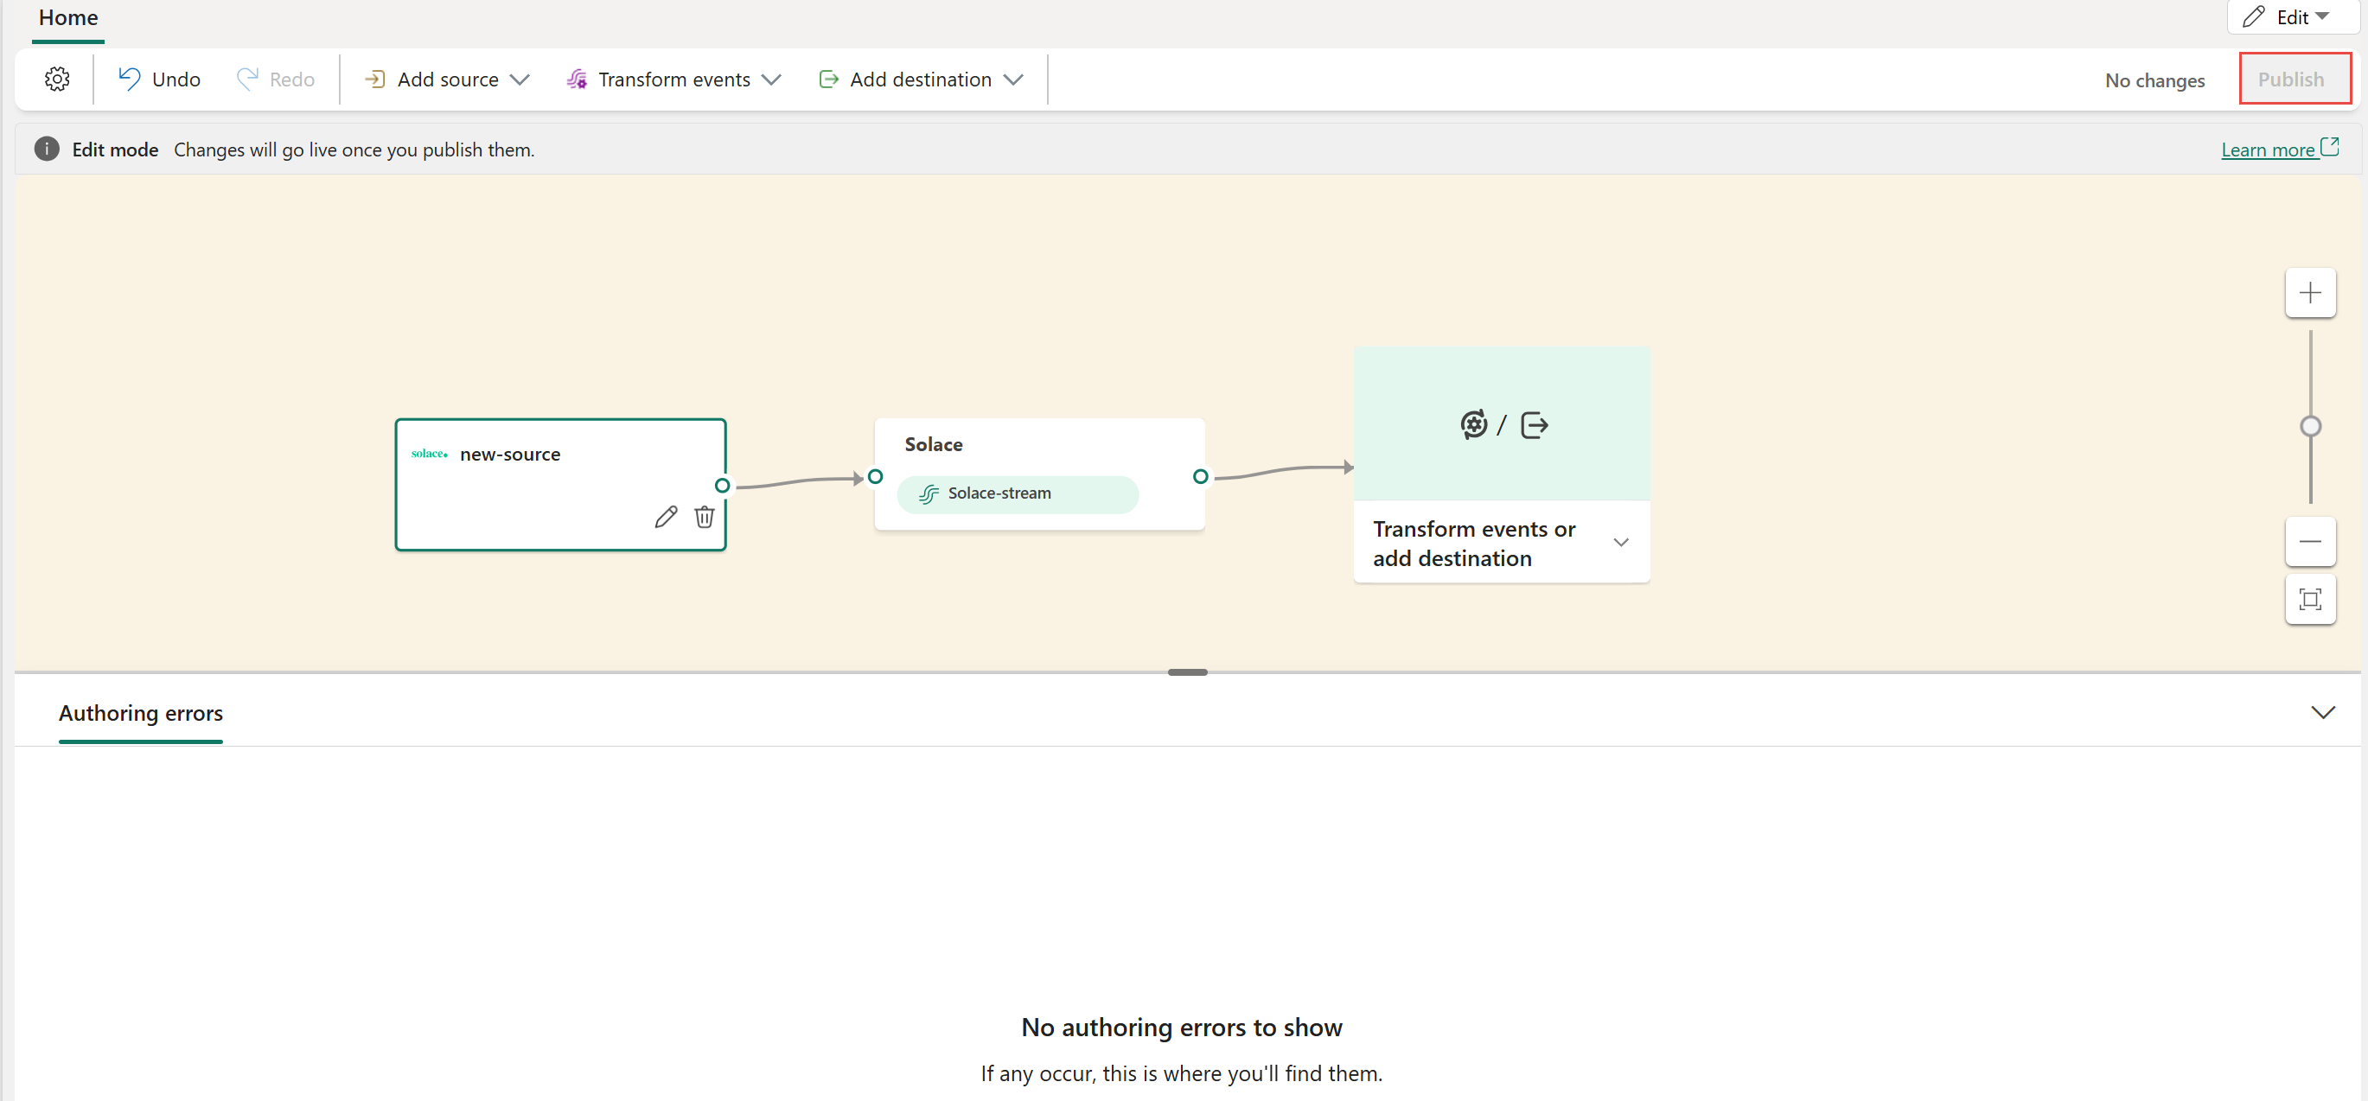Expand Transform events or add destination chevron

(x=1621, y=542)
